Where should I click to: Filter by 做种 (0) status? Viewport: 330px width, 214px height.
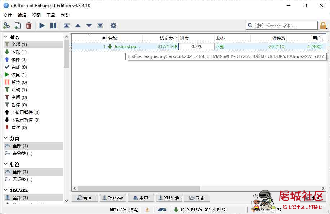34,59
